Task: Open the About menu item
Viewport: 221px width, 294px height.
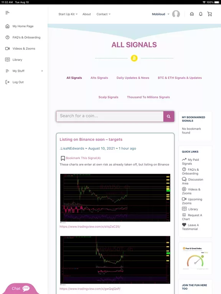Action: tap(87, 14)
